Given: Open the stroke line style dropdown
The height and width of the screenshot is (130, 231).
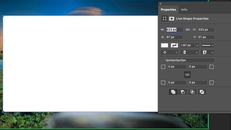Looking at the screenshot, I should click(208, 45).
